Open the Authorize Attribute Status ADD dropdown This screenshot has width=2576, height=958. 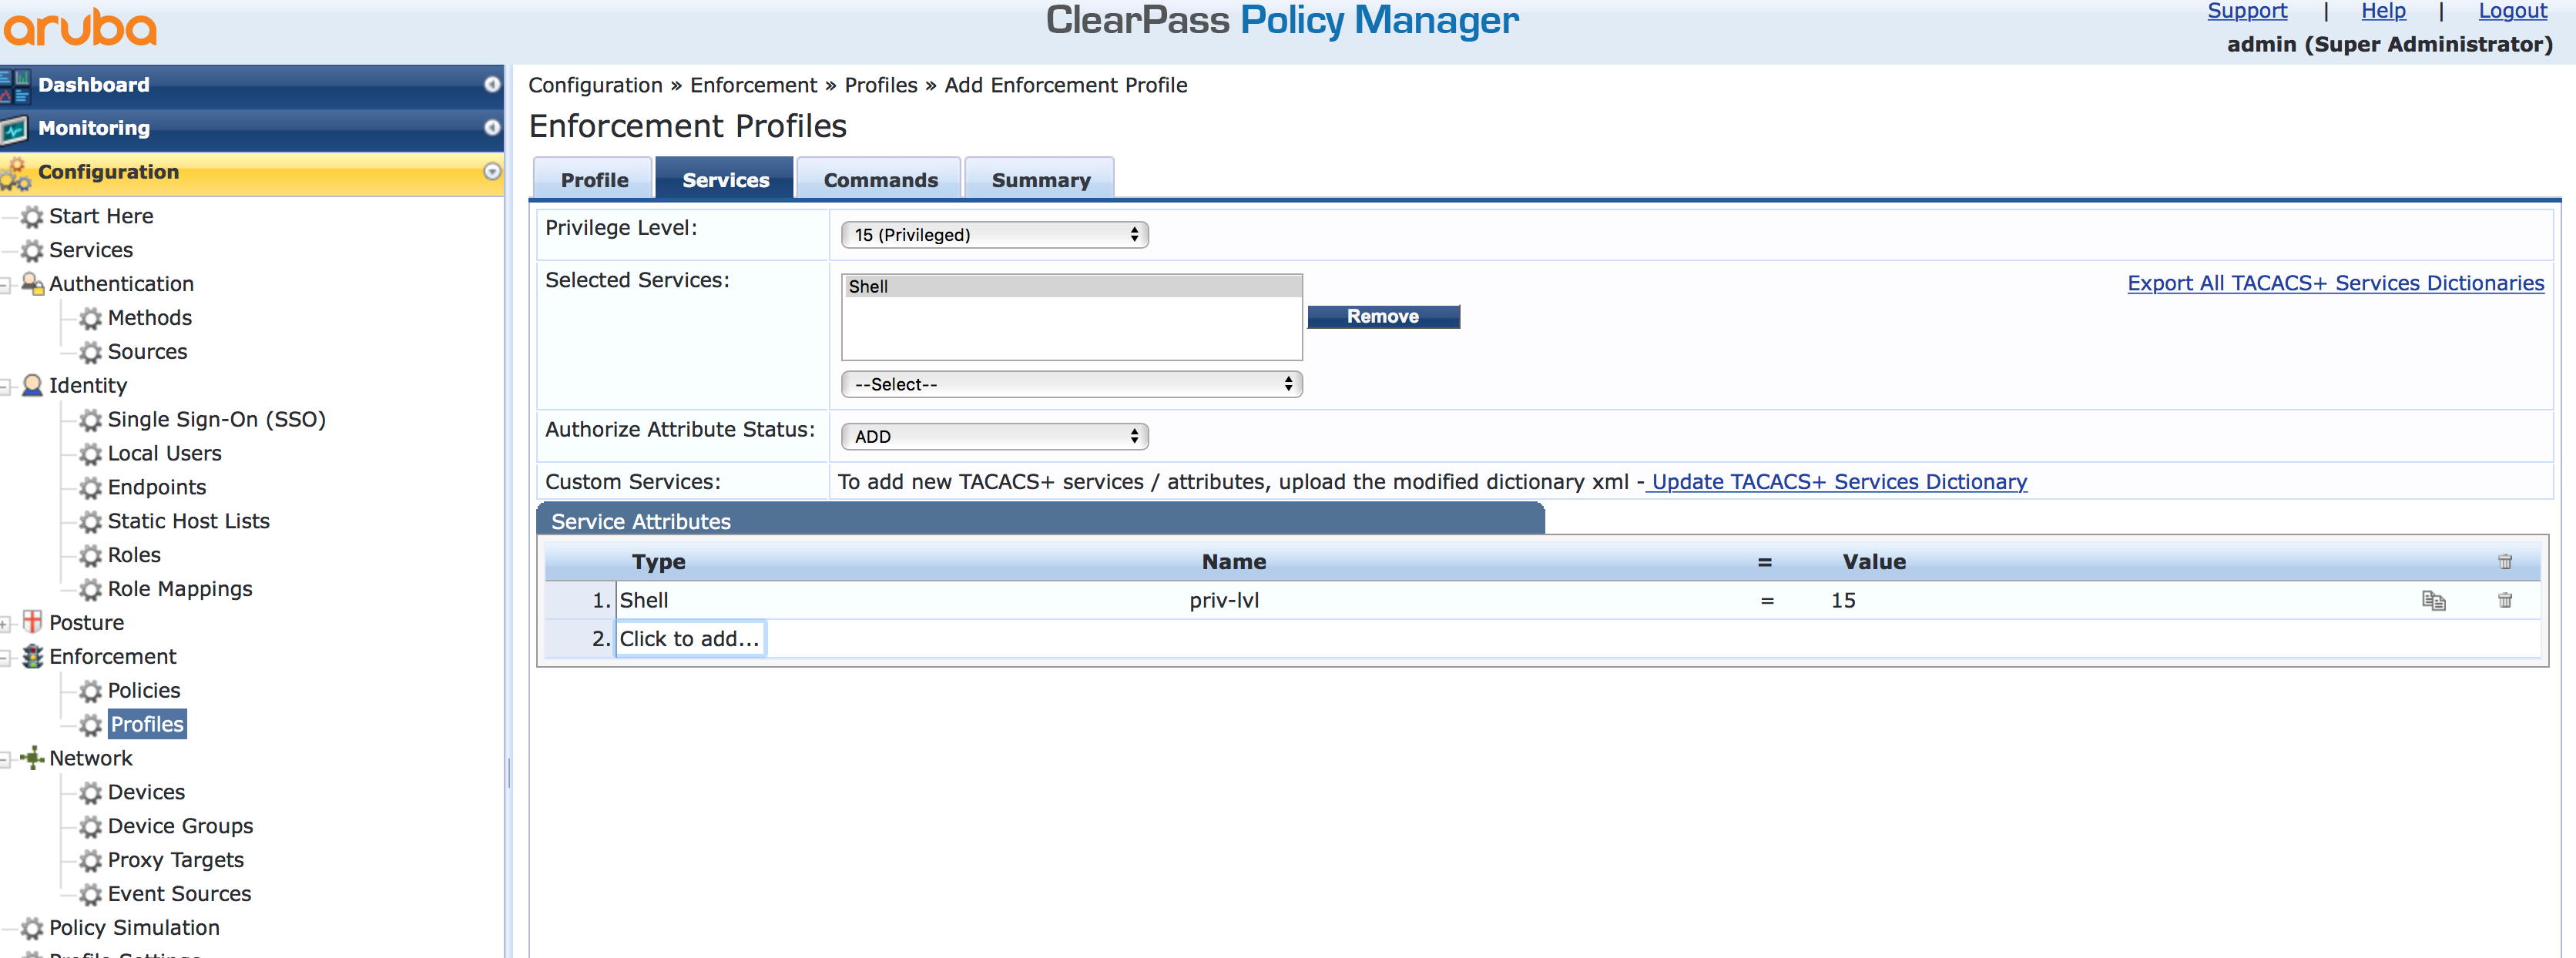[993, 436]
